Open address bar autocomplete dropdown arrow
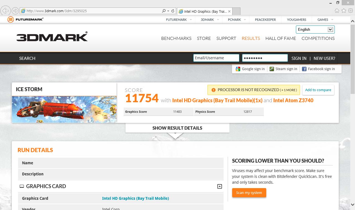 168,11
